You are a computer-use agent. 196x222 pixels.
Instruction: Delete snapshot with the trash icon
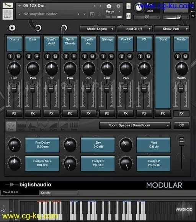(100, 14)
